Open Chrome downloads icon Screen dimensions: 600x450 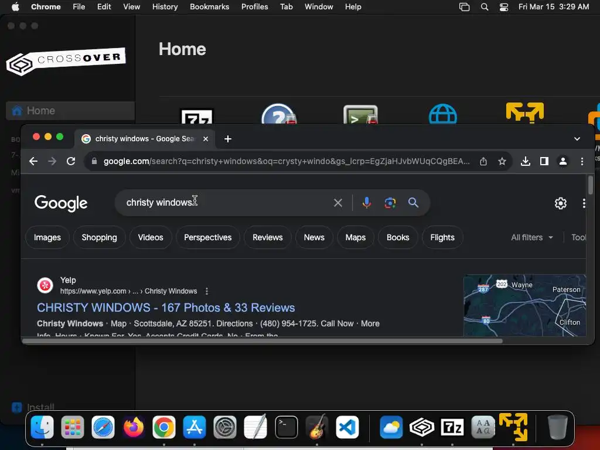526,161
